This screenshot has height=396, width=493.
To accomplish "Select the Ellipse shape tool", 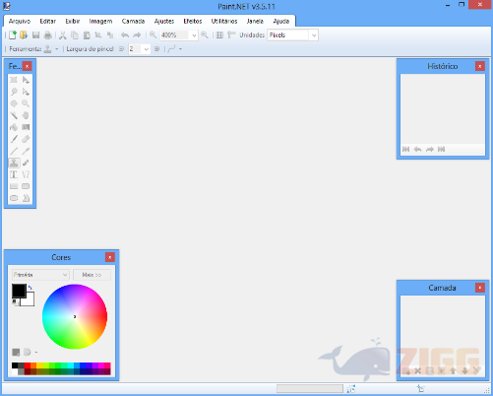I will tap(14, 198).
